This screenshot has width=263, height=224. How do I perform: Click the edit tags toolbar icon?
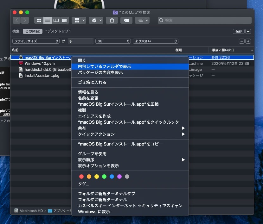click(126, 20)
